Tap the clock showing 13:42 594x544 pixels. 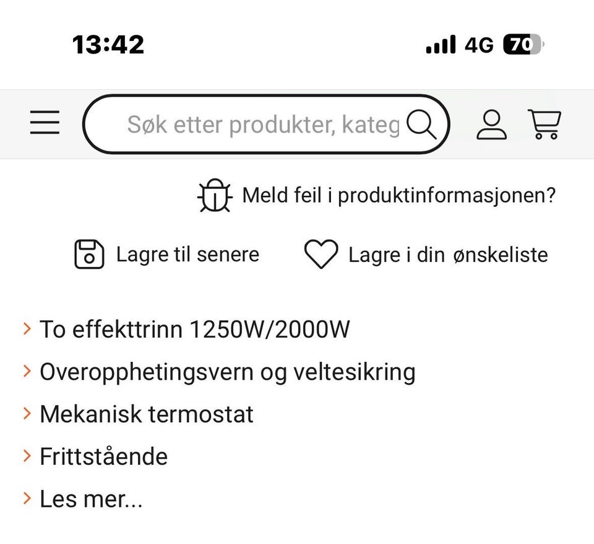(x=108, y=45)
